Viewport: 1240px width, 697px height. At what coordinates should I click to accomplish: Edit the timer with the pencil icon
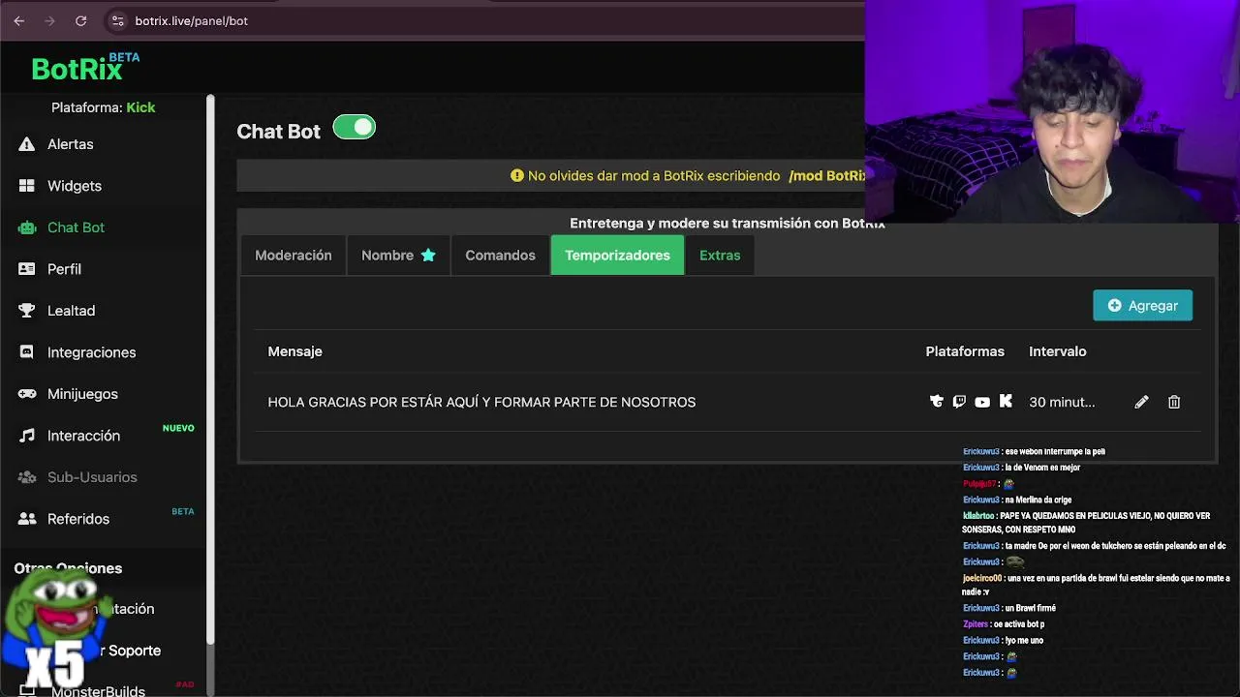(x=1141, y=402)
